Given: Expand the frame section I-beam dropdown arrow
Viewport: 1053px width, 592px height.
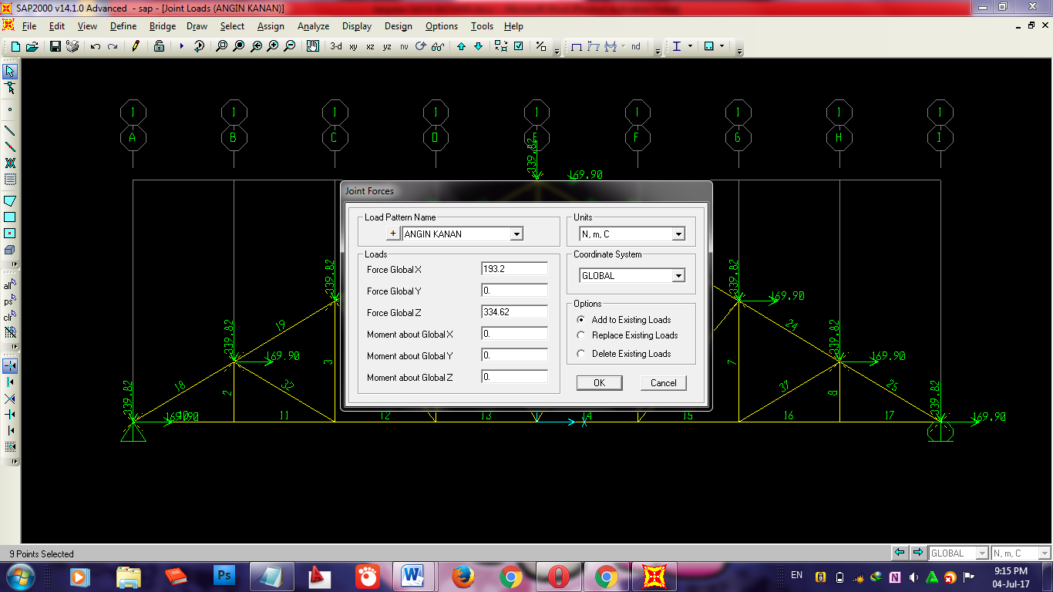Looking at the screenshot, I should click(690, 46).
